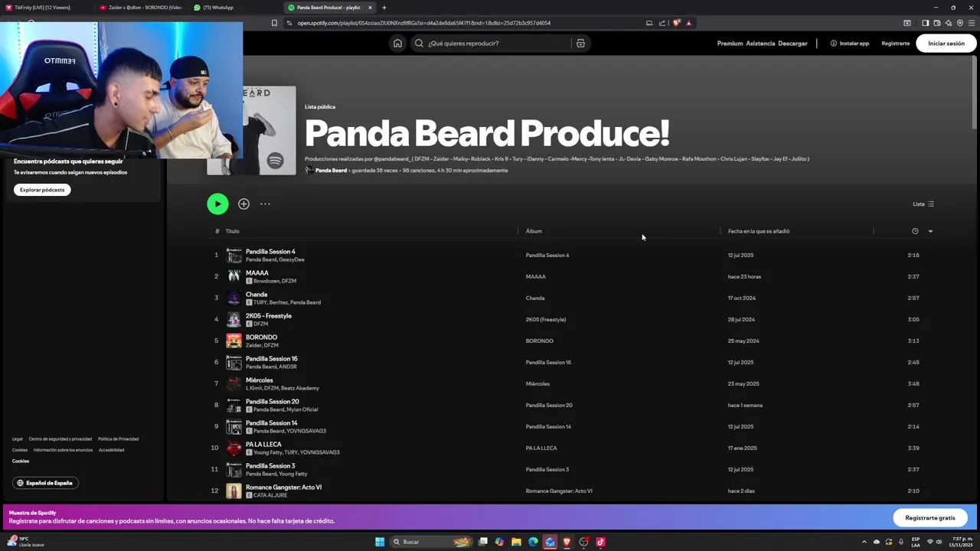The width and height of the screenshot is (980, 551).
Task: Sort by the Título column header
Action: pos(232,231)
